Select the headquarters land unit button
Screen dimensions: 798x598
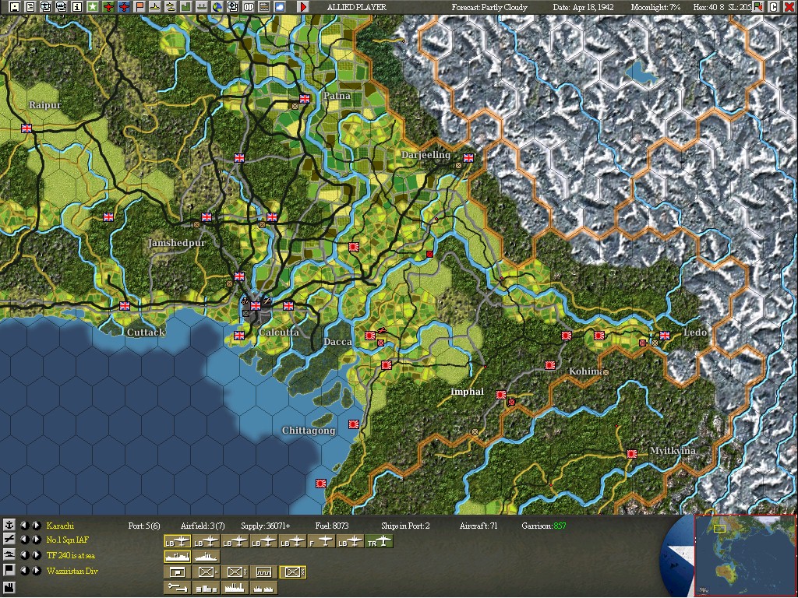click(178, 572)
